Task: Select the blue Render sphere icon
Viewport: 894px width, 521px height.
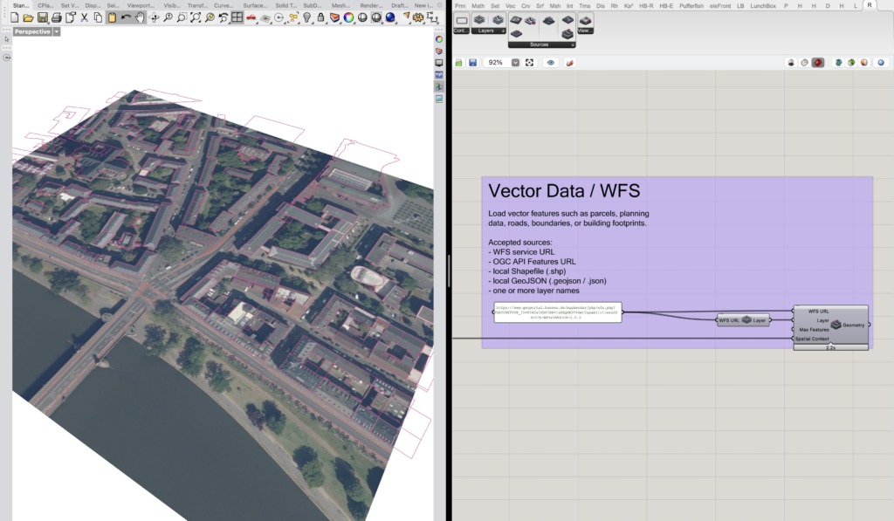Action: [x=390, y=17]
